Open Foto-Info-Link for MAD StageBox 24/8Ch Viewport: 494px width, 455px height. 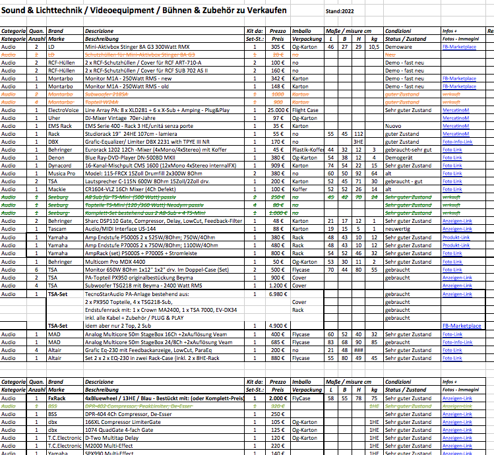(457, 342)
